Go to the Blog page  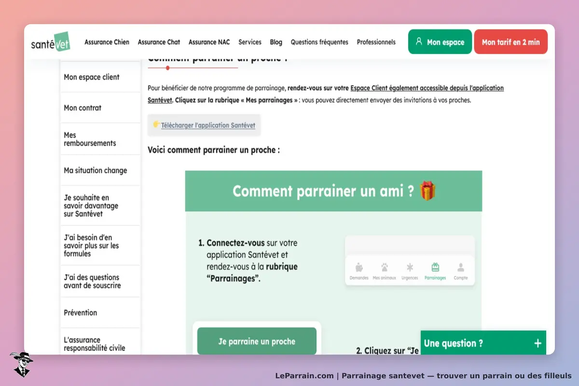[x=276, y=42]
